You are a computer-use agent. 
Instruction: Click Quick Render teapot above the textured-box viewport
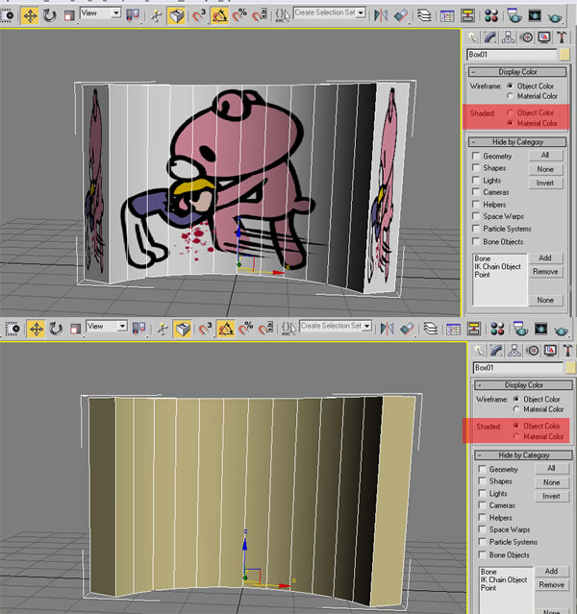pyautogui.click(x=555, y=17)
